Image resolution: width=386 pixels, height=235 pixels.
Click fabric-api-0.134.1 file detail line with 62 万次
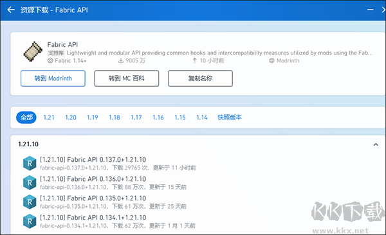coord(118,225)
